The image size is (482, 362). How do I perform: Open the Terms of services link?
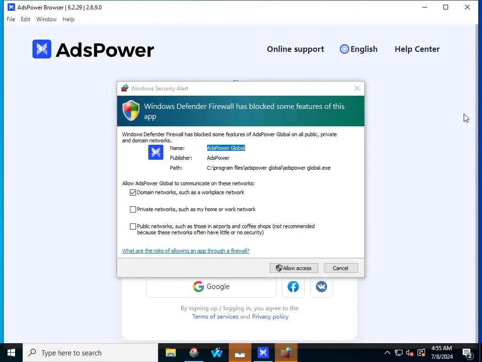[x=215, y=316]
